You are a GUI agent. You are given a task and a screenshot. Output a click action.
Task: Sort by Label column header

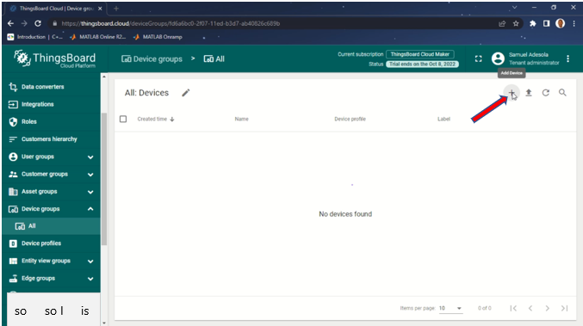443,119
